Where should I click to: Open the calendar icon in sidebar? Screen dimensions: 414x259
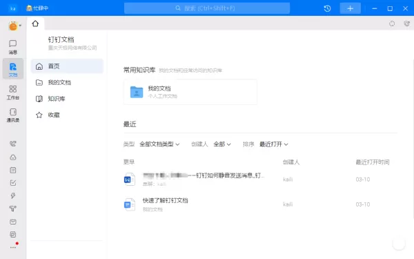tap(13, 170)
